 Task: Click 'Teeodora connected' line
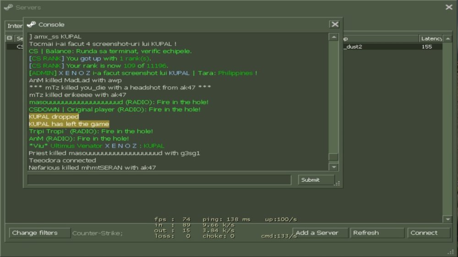click(62, 160)
